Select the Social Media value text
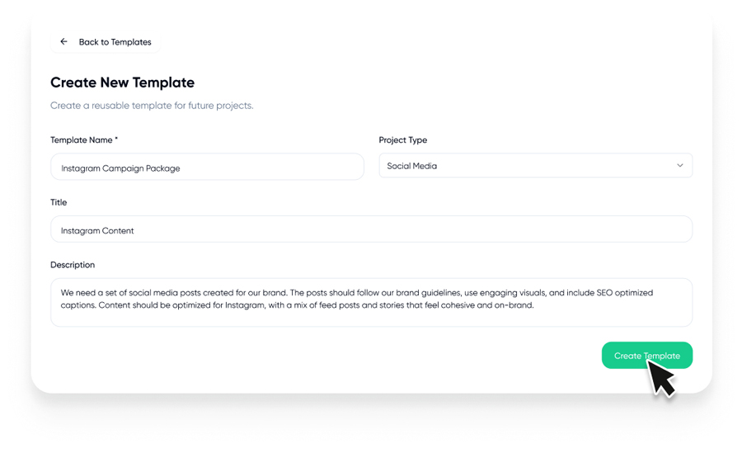This screenshot has width=742, height=453. (x=411, y=166)
